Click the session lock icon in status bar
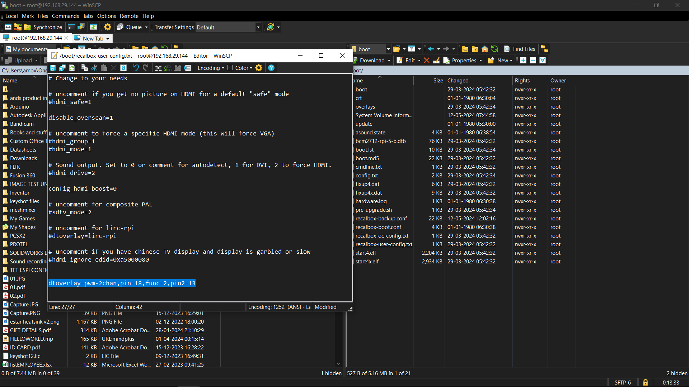 (x=645, y=382)
